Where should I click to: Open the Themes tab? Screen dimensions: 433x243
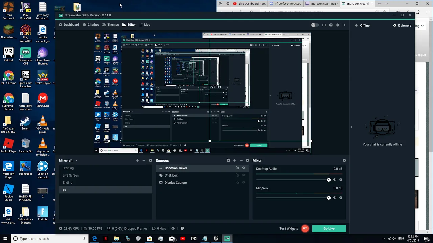click(x=111, y=25)
